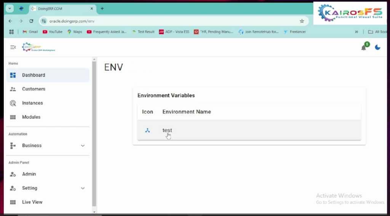
Task: Open the notifications bell
Action: 363,48
